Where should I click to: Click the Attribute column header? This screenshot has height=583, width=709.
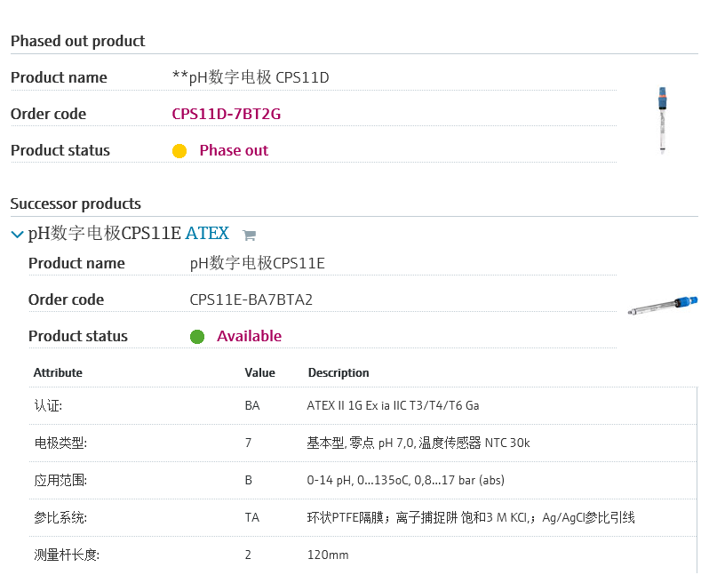(x=58, y=372)
